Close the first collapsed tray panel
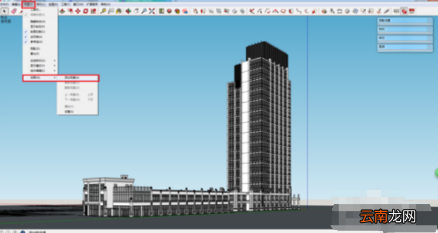 [x=429, y=21]
